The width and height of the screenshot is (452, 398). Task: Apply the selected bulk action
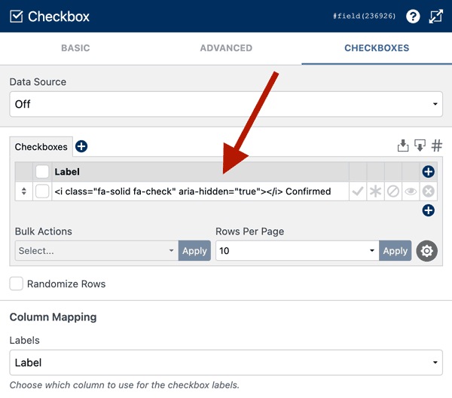[x=194, y=250]
